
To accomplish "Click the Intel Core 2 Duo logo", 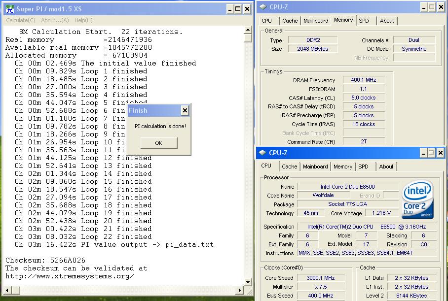I will [417, 200].
